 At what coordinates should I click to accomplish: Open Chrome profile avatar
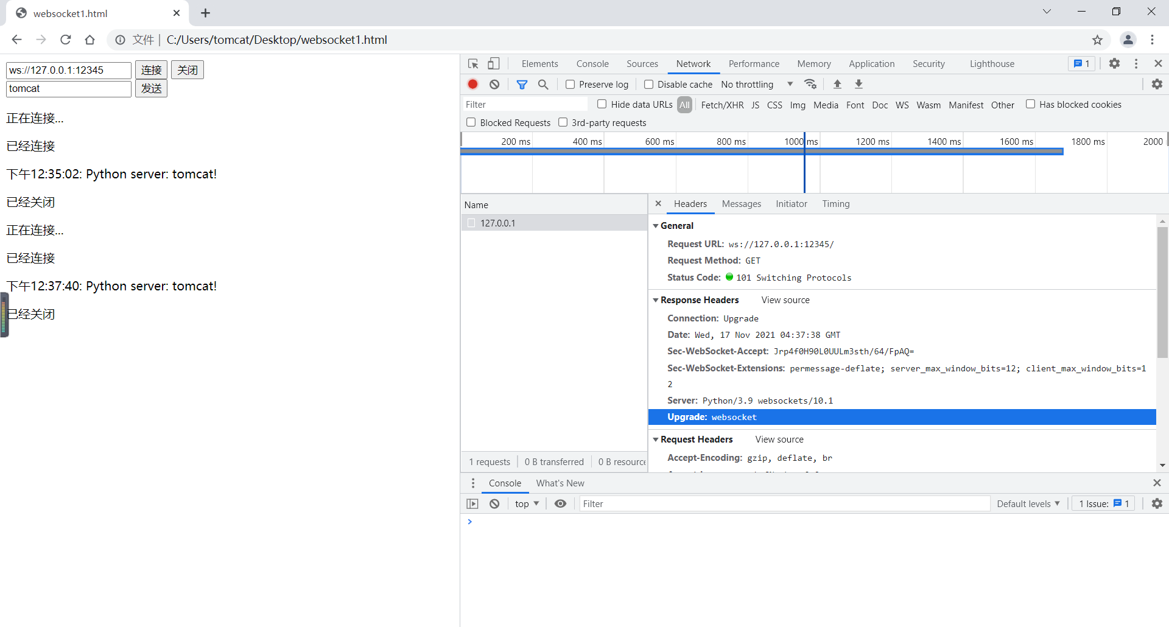click(x=1128, y=40)
